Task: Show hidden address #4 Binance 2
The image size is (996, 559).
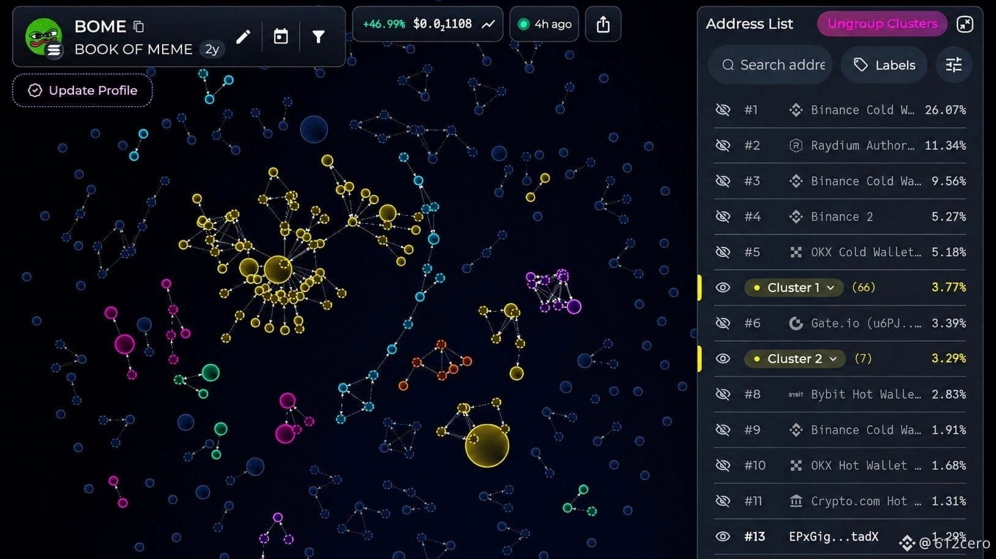Action: click(x=723, y=216)
